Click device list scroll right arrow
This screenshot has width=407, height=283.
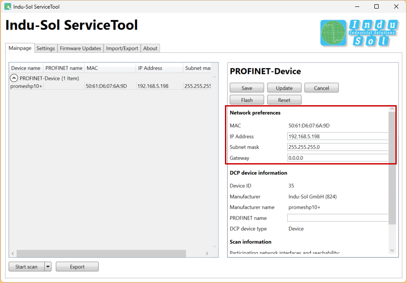pos(207,253)
